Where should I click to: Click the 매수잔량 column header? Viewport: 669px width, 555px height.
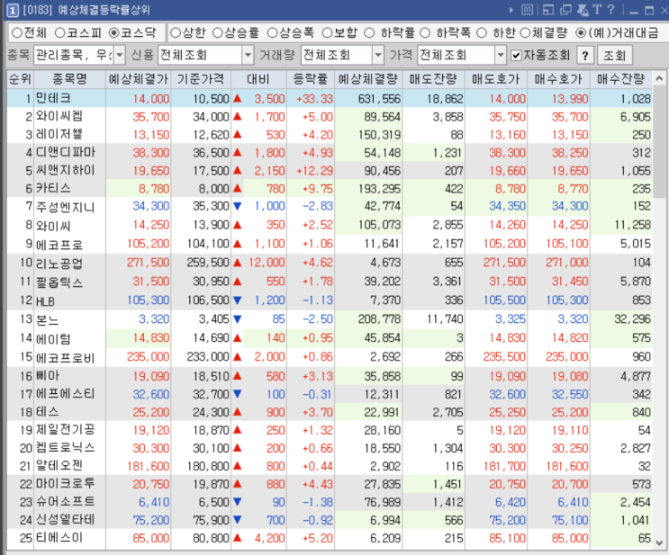[620, 79]
